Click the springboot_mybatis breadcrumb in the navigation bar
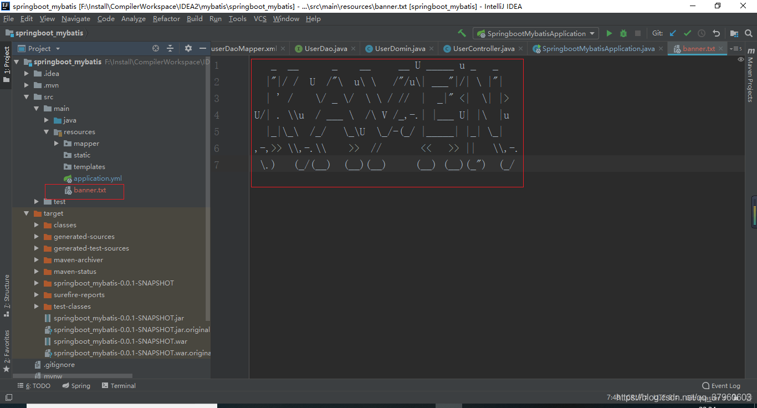Screen dimensions: 757x408 point(44,33)
